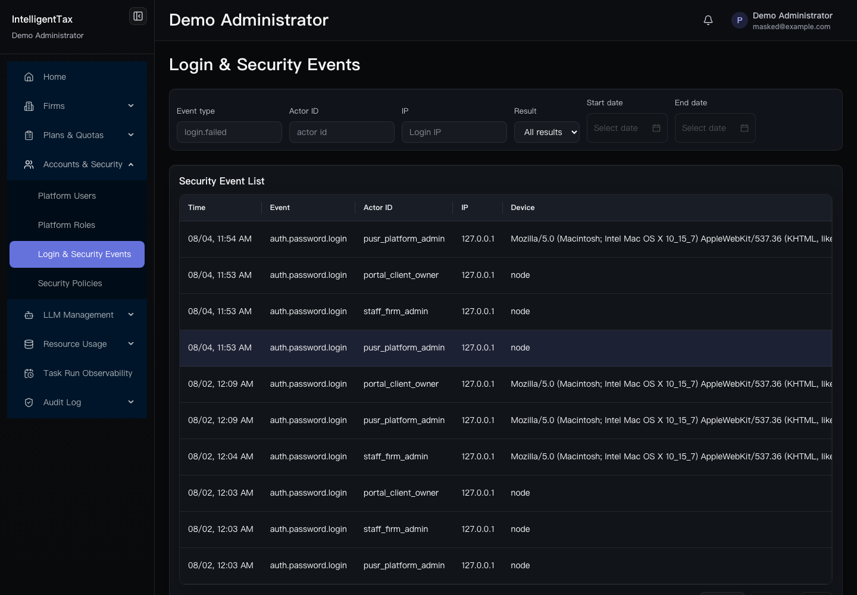Click the Start date picker field
The width and height of the screenshot is (857, 595).
point(627,128)
